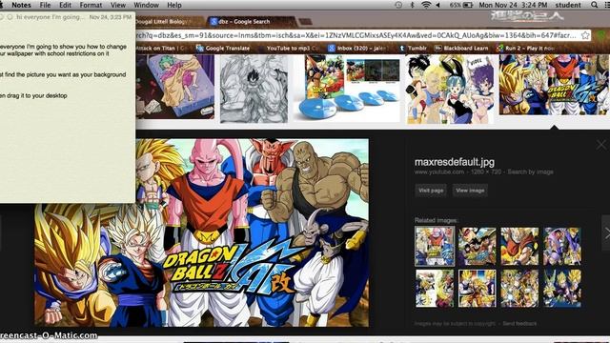
Task: Open fourth related image in bottom row
Action: click(562, 289)
